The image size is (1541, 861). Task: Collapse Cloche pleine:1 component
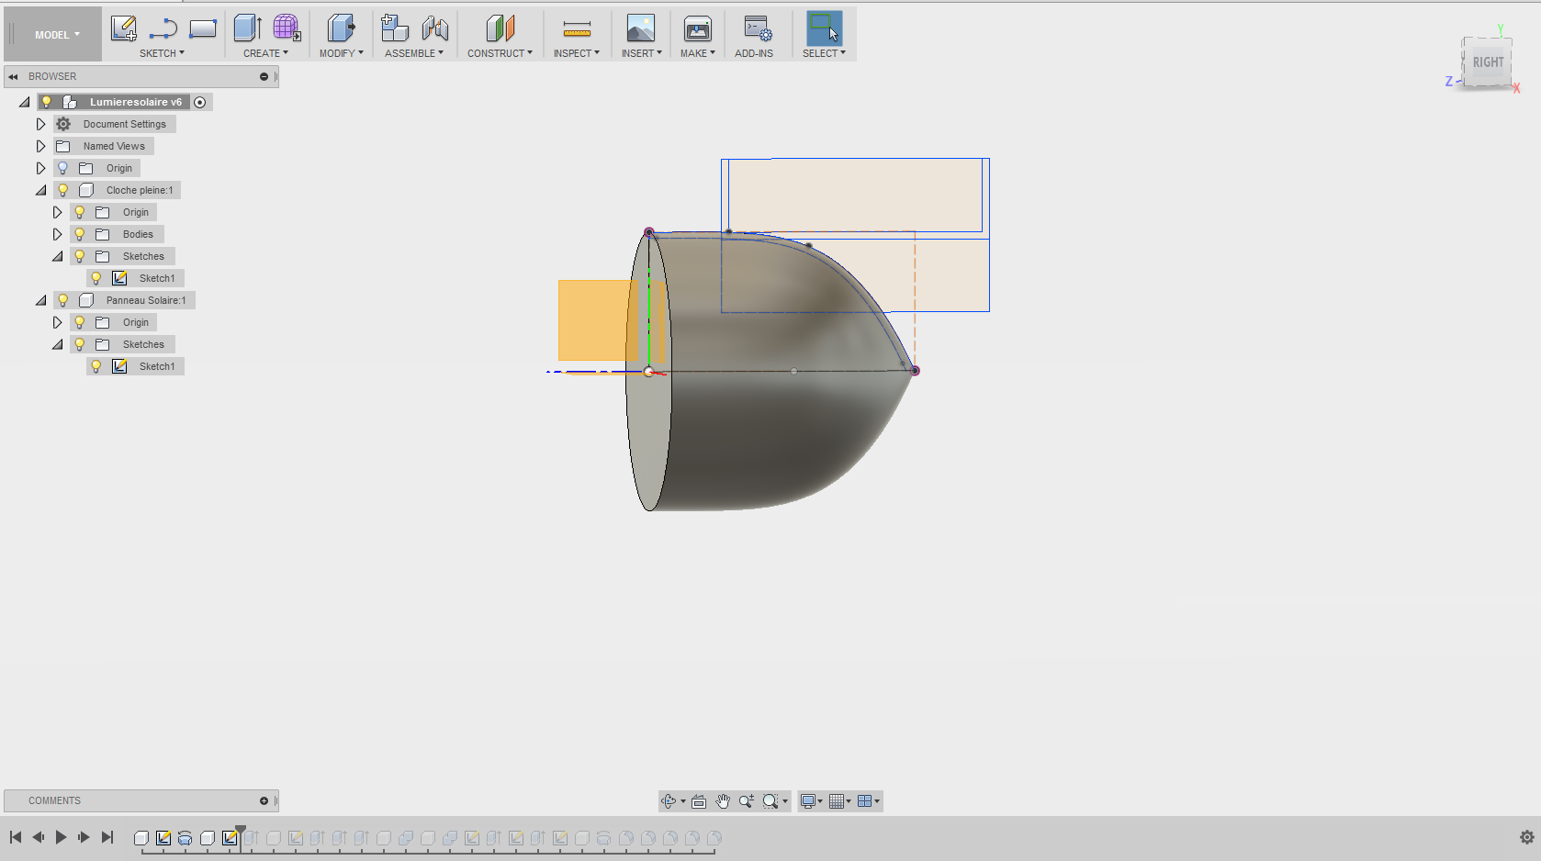click(x=40, y=190)
